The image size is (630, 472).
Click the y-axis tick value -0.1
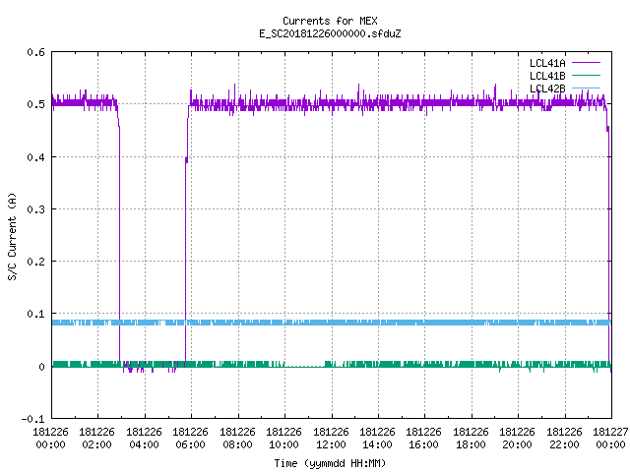point(32,419)
